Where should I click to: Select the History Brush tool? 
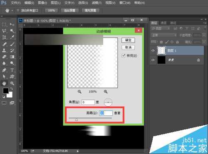click(x=12, y=50)
